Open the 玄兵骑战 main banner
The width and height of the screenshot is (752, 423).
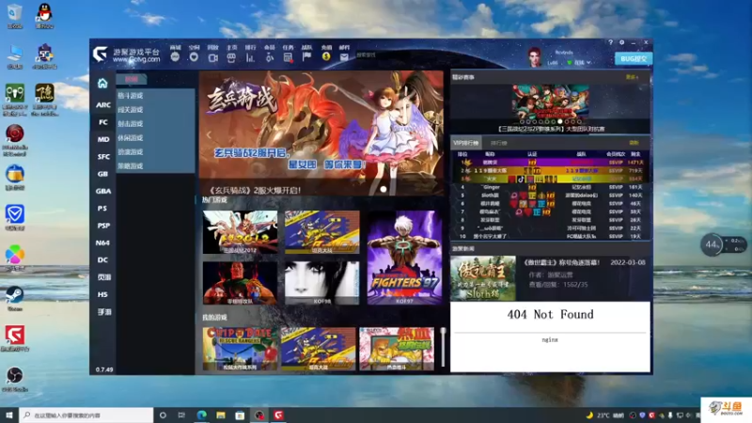click(321, 133)
